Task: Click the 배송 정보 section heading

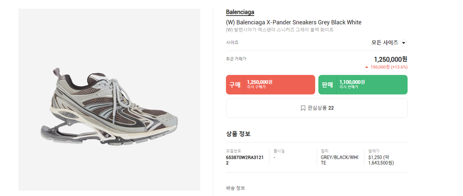Action: coord(235,188)
